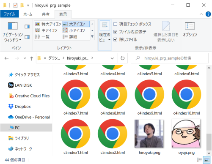
Task: Switch to the ホーム tab
Action: coord(28,14)
